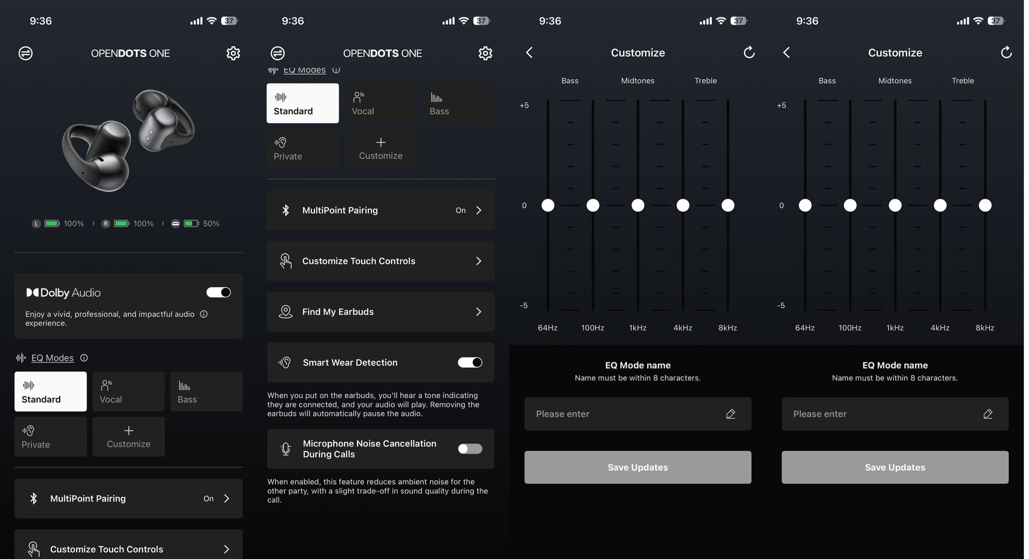The image size is (1029, 559).
Task: Tap info icon next to EQ Modes
Action: [84, 358]
